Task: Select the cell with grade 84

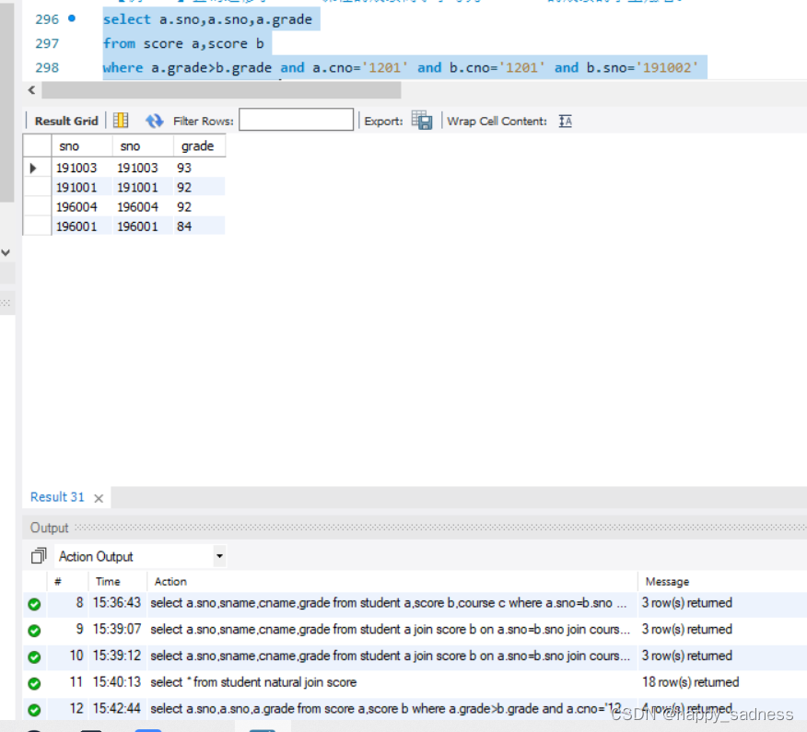Action: 199,227
